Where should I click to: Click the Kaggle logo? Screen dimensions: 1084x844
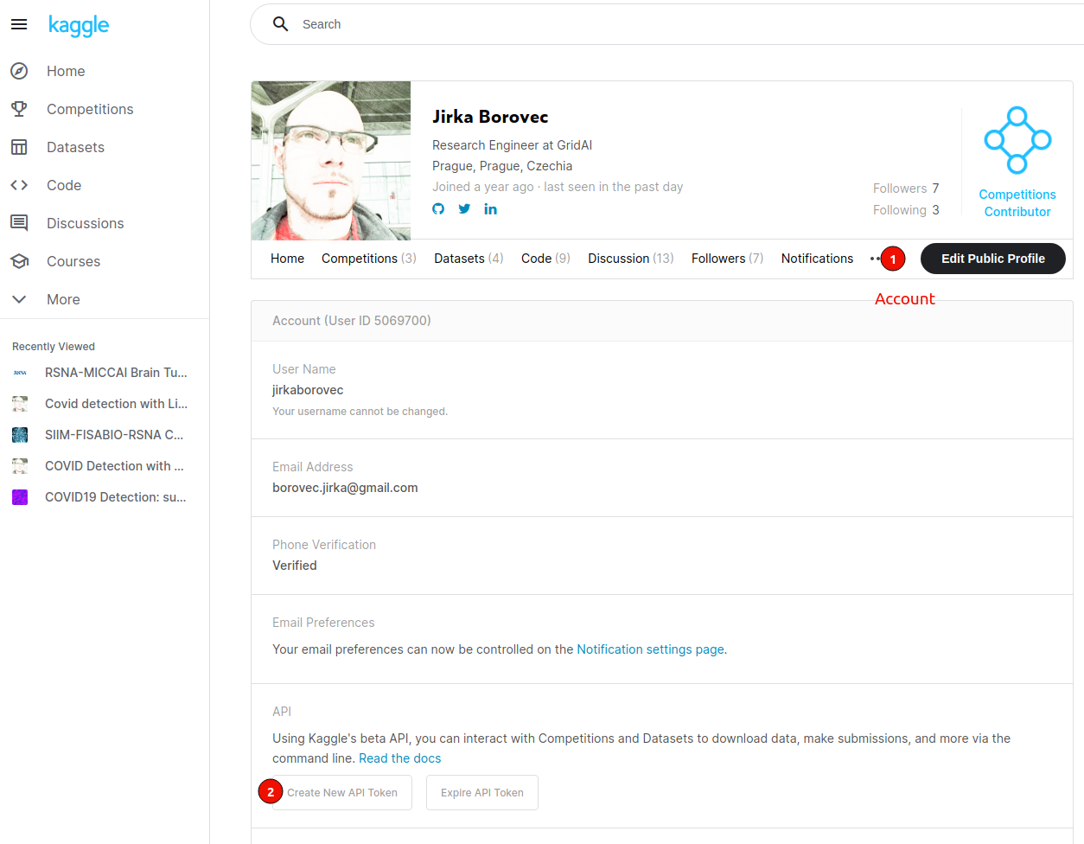tap(79, 25)
